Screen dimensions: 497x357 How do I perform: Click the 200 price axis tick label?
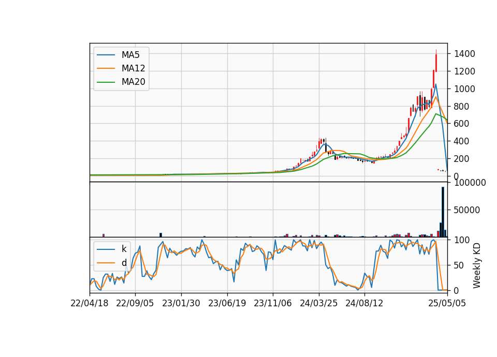(x=461, y=159)
